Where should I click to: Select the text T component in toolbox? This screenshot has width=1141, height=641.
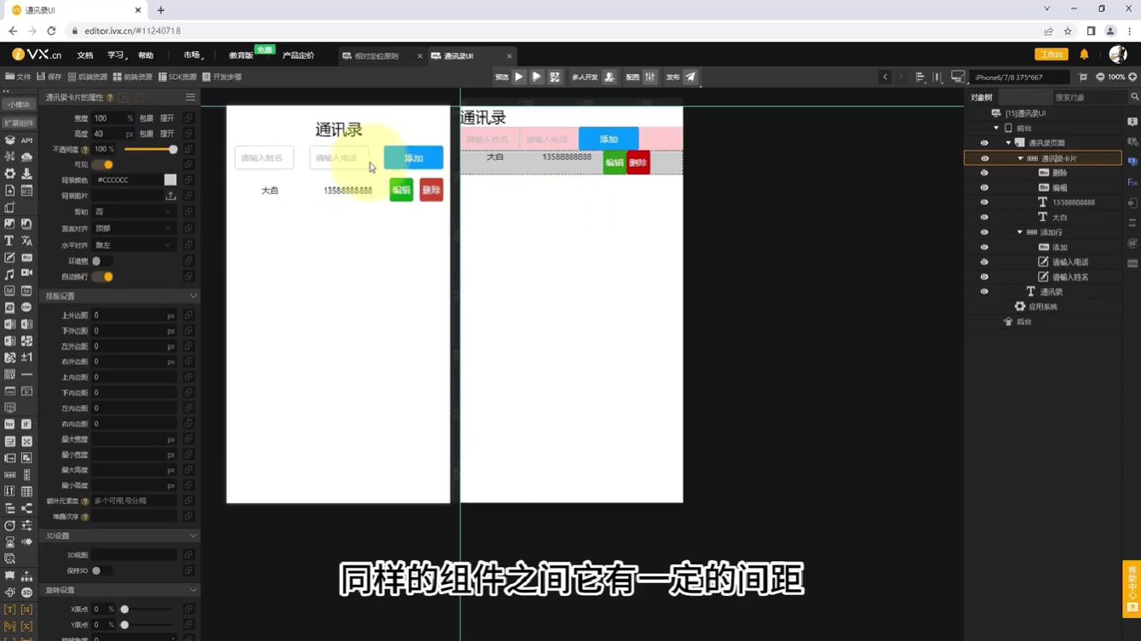[9, 241]
